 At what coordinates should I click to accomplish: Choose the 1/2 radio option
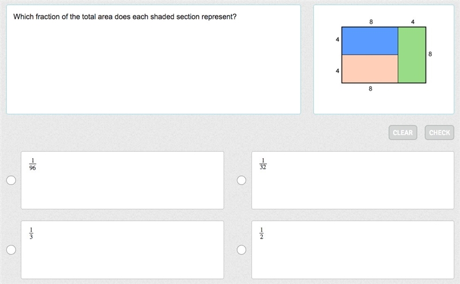[241, 250]
